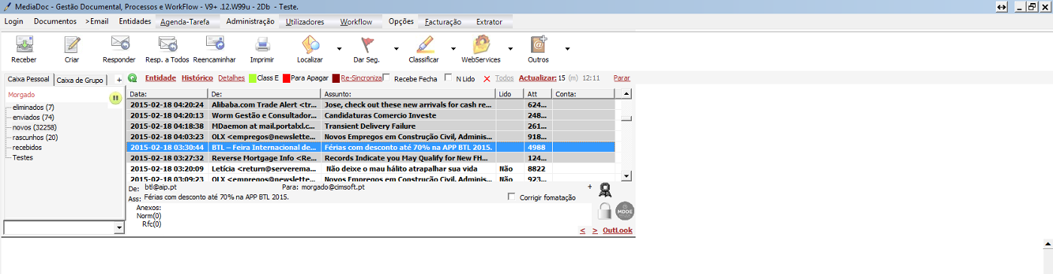Open the WebServices dropdown arrow
The image size is (1053, 274).
pos(510,48)
